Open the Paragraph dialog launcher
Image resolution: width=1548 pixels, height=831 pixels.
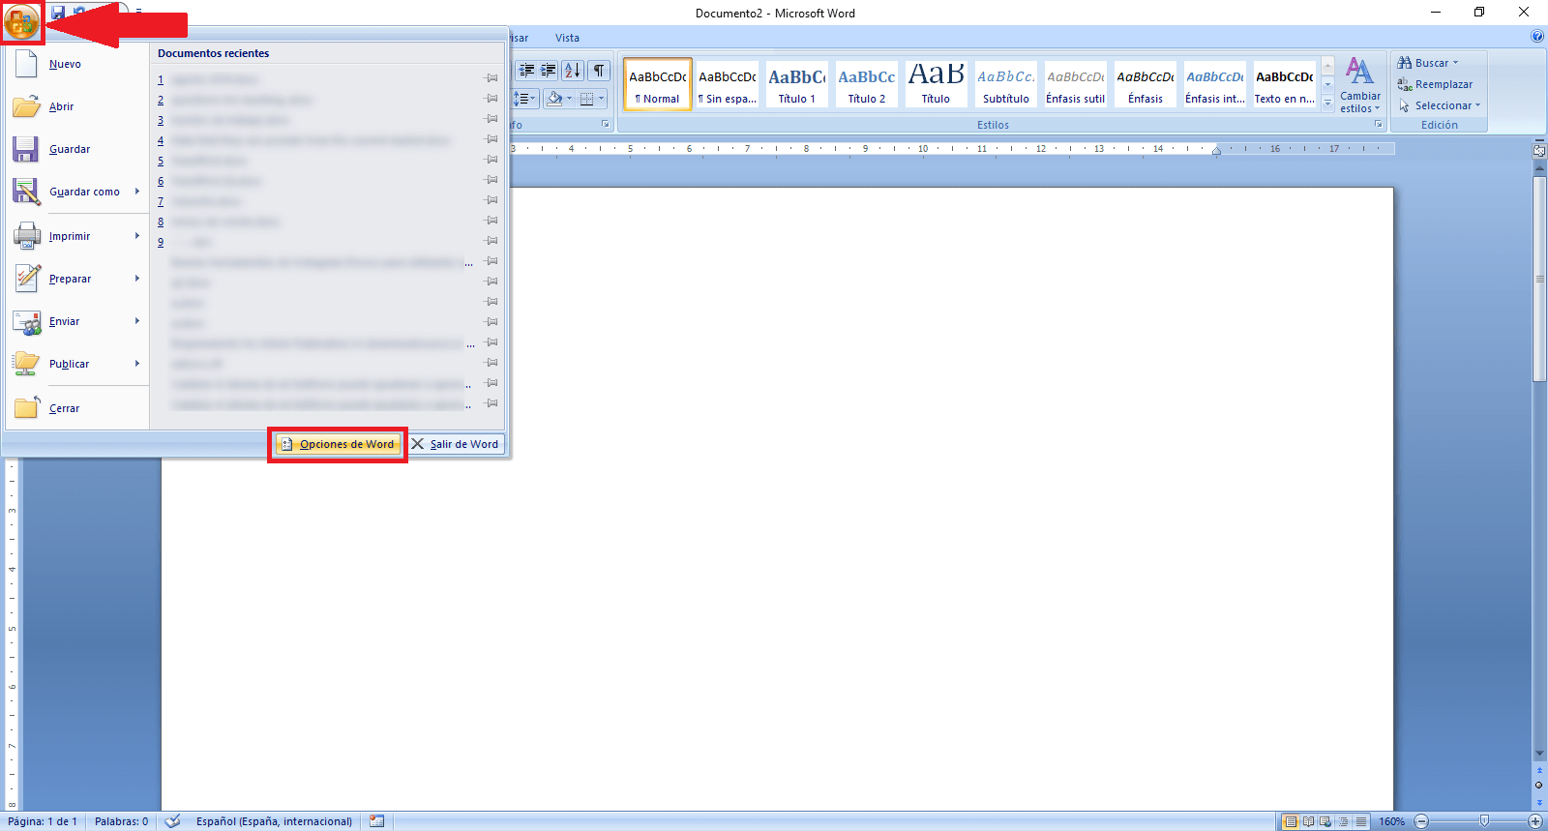pyautogui.click(x=606, y=124)
